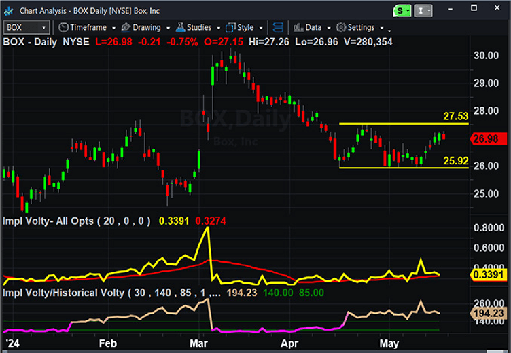This screenshot has height=353, width=511.
Task: Click the Timeframe clock icon
Action: click(x=63, y=28)
